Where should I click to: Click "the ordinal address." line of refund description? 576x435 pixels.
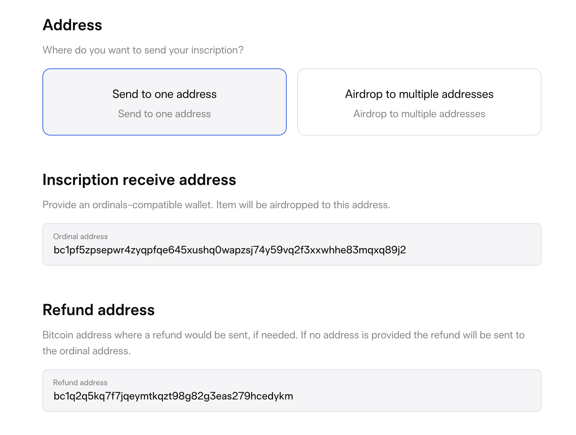pyautogui.click(x=87, y=351)
